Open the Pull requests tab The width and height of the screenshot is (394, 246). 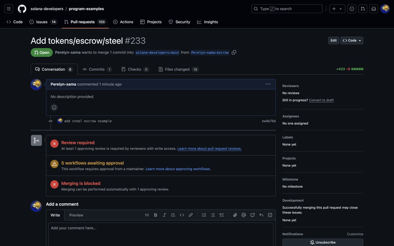(x=85, y=22)
